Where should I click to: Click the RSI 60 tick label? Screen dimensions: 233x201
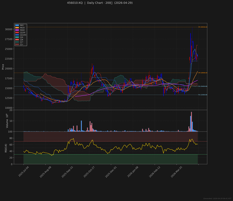(x=11, y=145)
